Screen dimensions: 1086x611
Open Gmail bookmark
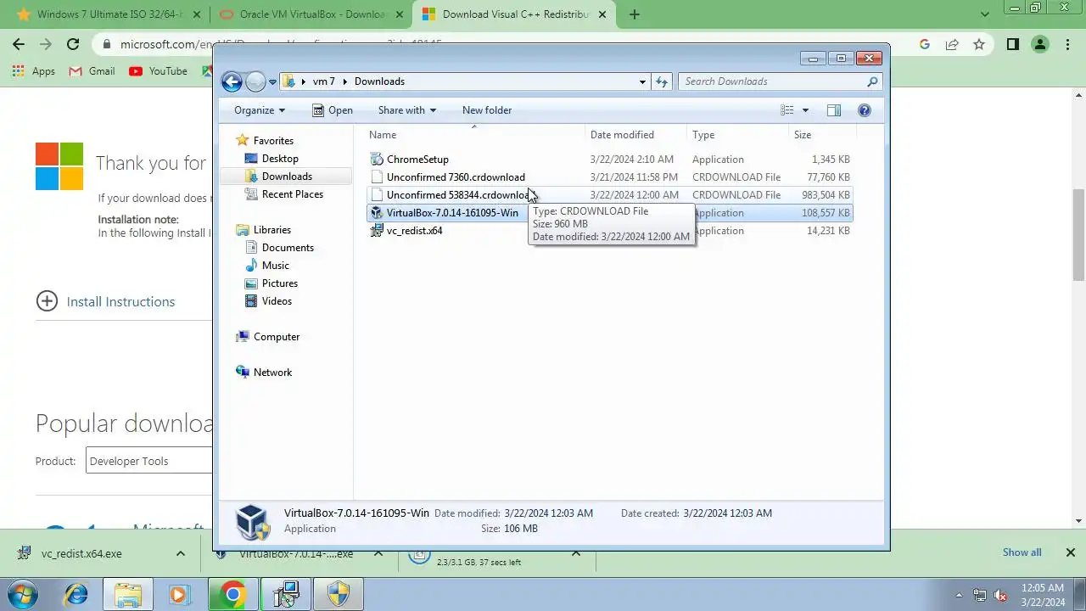92,71
